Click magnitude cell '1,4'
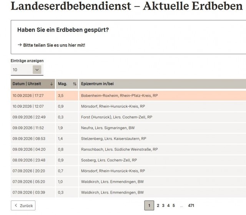246x215 pixels. point(67,139)
